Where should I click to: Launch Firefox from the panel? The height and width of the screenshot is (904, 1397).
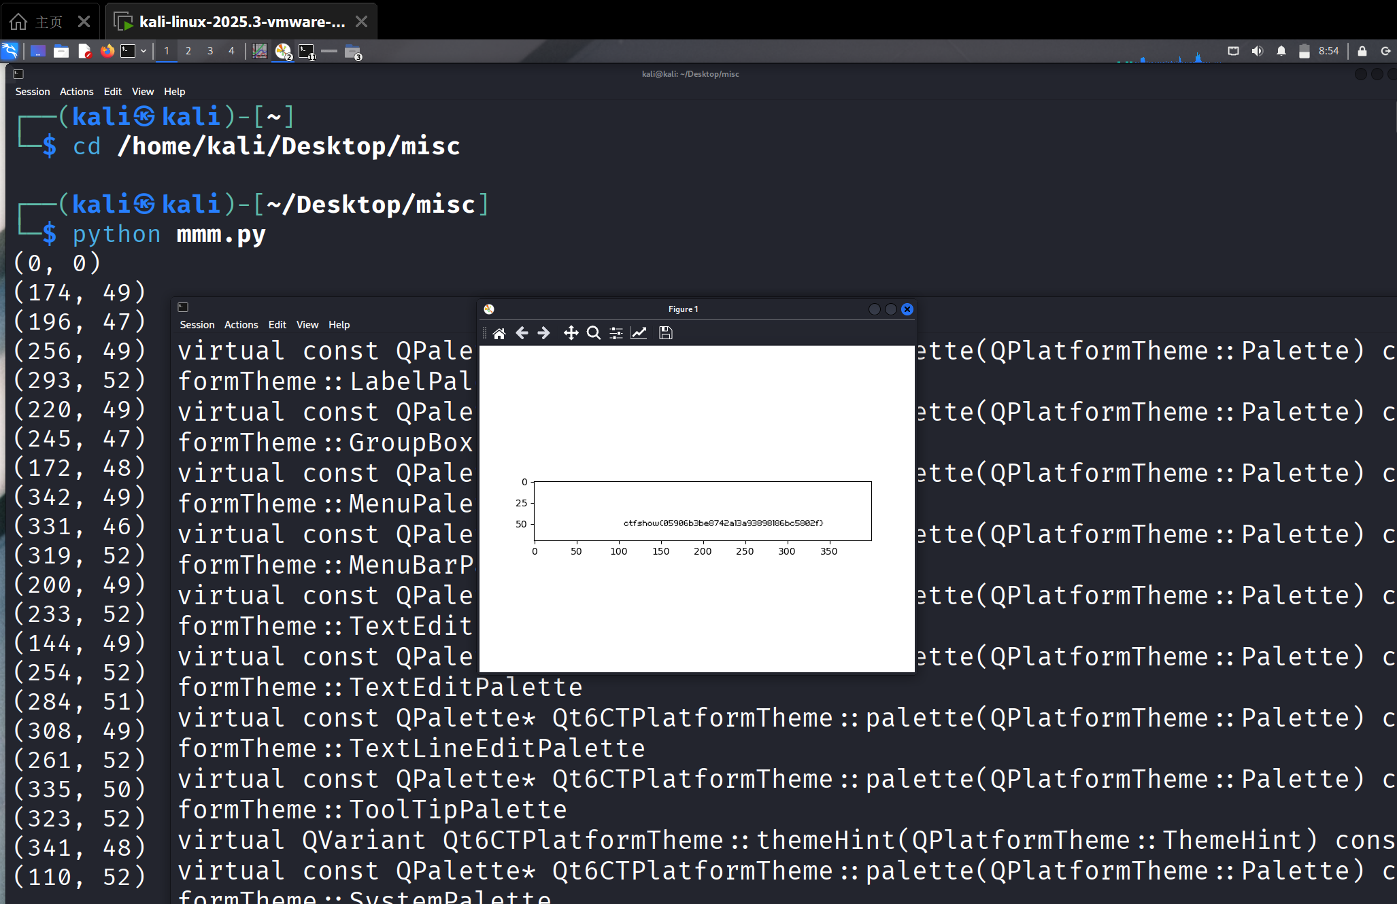tap(107, 51)
